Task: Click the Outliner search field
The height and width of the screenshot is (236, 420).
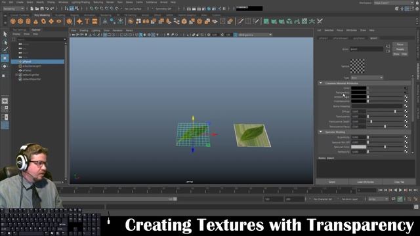Action: point(41,39)
